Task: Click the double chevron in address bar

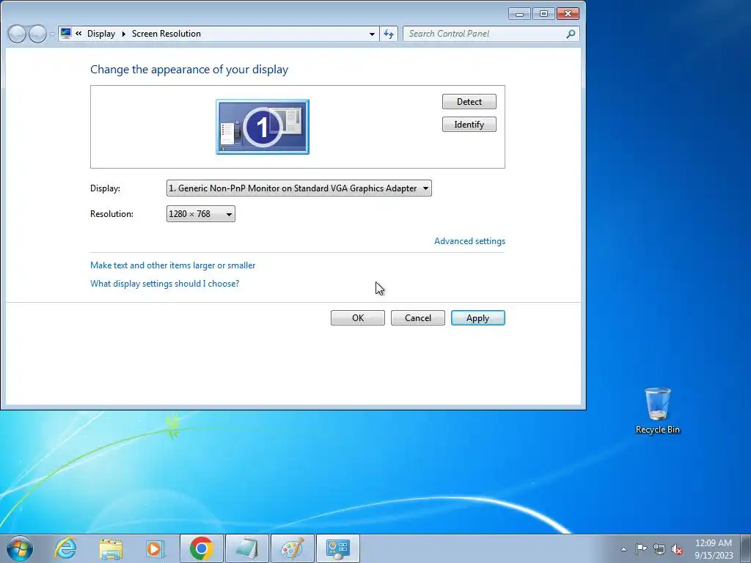Action: 78,34
